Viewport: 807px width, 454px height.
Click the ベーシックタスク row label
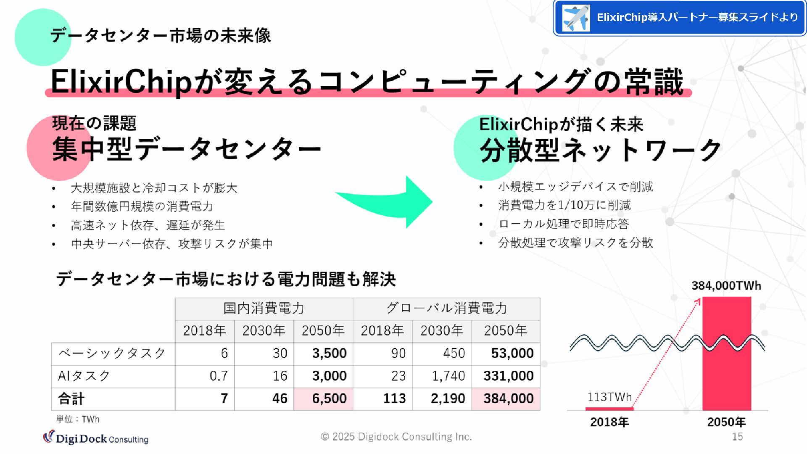point(112,354)
